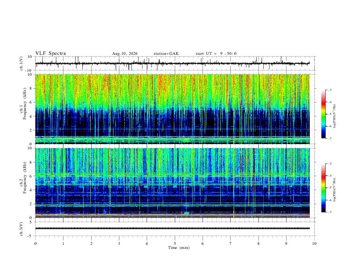Click the 5 minute tick on time axis
Image resolution: width=354 pixels, height=273 pixels.
175,244
